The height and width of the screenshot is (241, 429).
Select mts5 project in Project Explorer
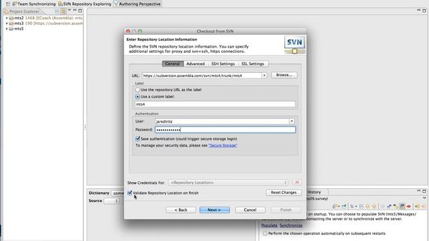tap(16, 28)
